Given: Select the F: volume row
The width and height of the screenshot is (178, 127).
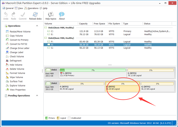Looking at the screenshot, I should (110, 42).
